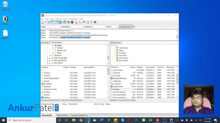
Task: Cancel the current operation with the X circle icon
Action: pyautogui.click(x=72, y=22)
